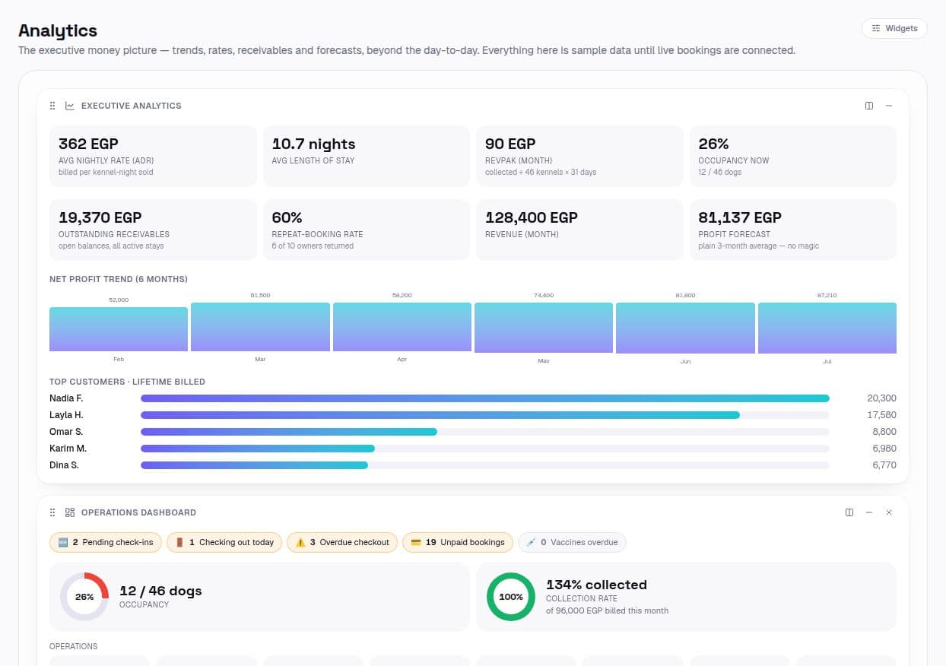Click Nadia F. lifetime billed bar

coord(485,398)
